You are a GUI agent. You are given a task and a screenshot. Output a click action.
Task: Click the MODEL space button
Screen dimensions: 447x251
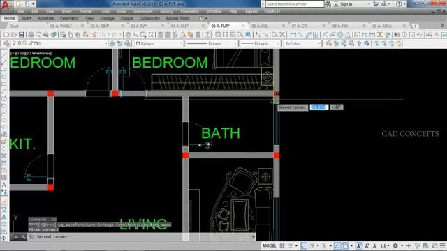point(269,245)
